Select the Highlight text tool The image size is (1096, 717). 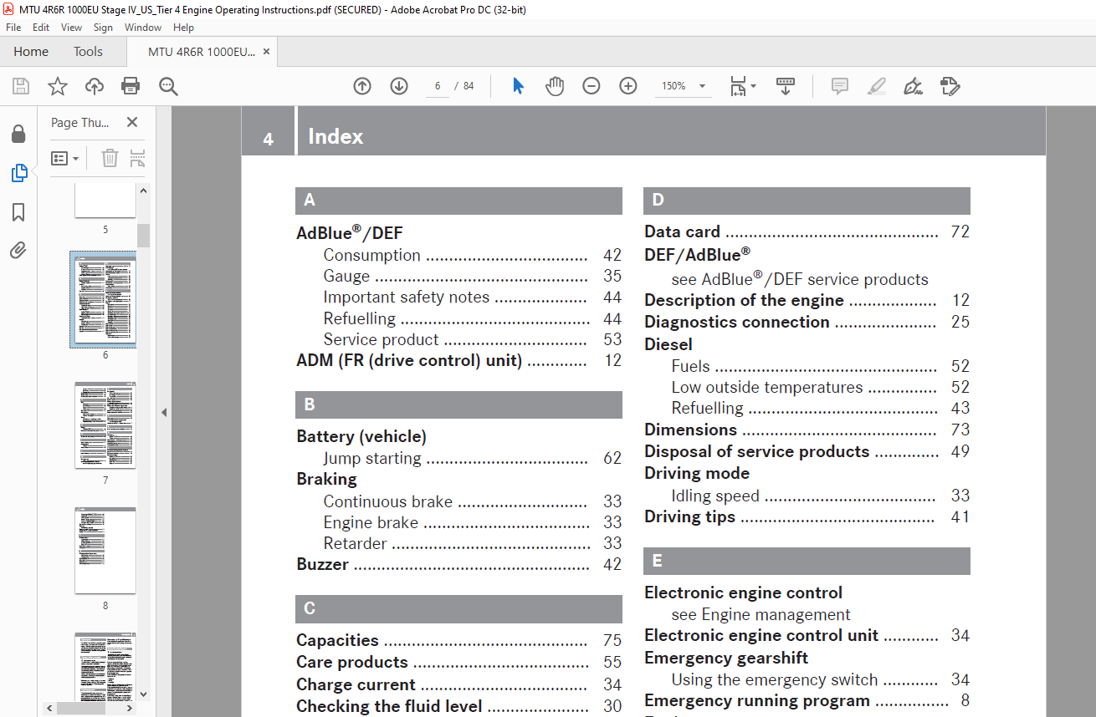click(x=876, y=86)
